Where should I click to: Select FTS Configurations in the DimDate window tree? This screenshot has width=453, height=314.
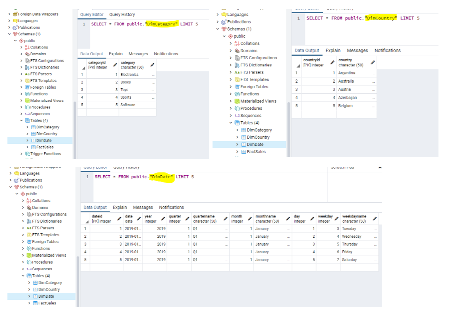(x=49, y=214)
